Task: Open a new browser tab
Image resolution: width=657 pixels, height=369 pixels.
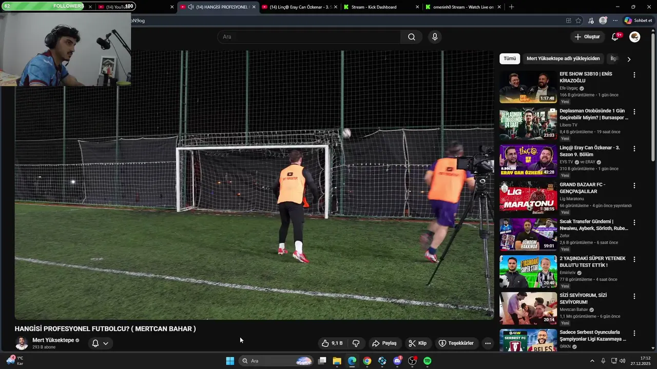Action: 511,7
